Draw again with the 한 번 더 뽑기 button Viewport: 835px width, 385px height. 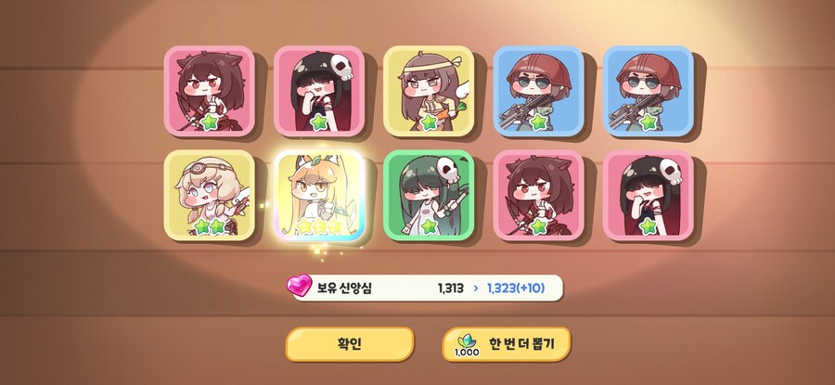506,344
